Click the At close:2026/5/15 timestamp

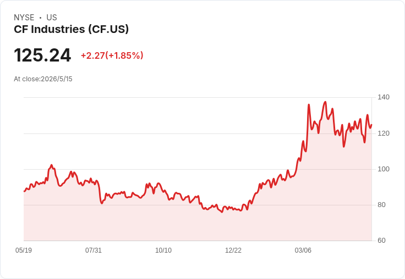coord(43,79)
